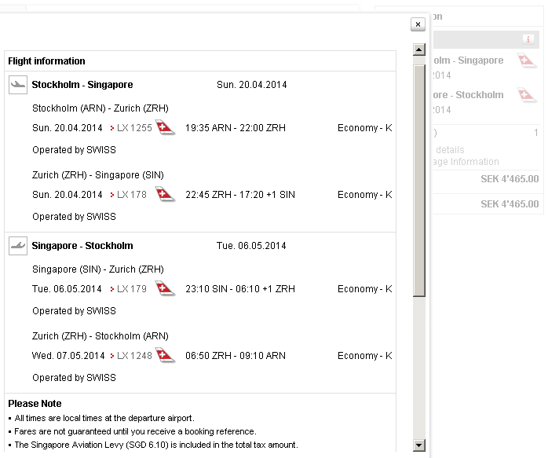Open flight number LX 178 details
Image resolution: width=548 pixels, height=458 pixels.
tap(131, 195)
